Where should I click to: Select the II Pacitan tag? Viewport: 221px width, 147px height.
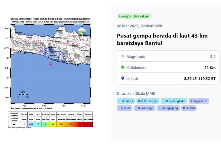pos(189,108)
